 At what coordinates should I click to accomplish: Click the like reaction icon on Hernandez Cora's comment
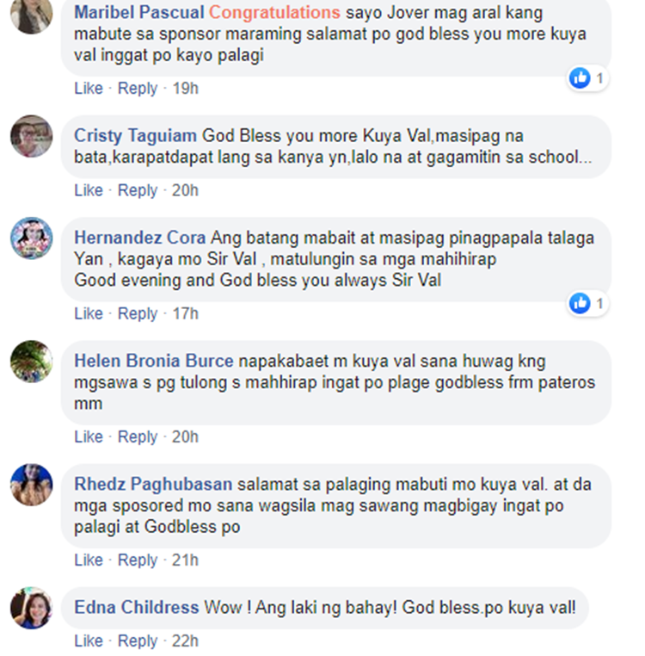click(580, 303)
